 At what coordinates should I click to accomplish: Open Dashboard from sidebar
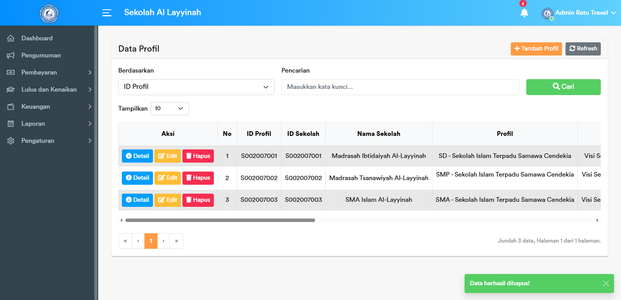37,38
